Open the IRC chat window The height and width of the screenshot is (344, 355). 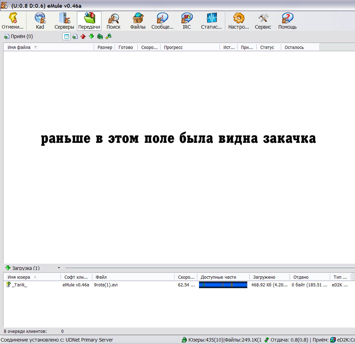click(187, 21)
